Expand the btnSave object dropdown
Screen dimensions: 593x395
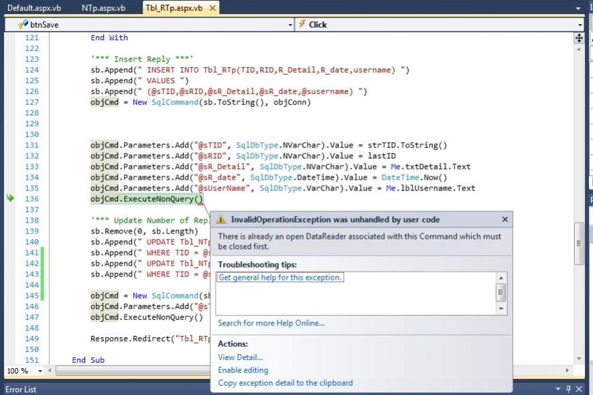(289, 25)
